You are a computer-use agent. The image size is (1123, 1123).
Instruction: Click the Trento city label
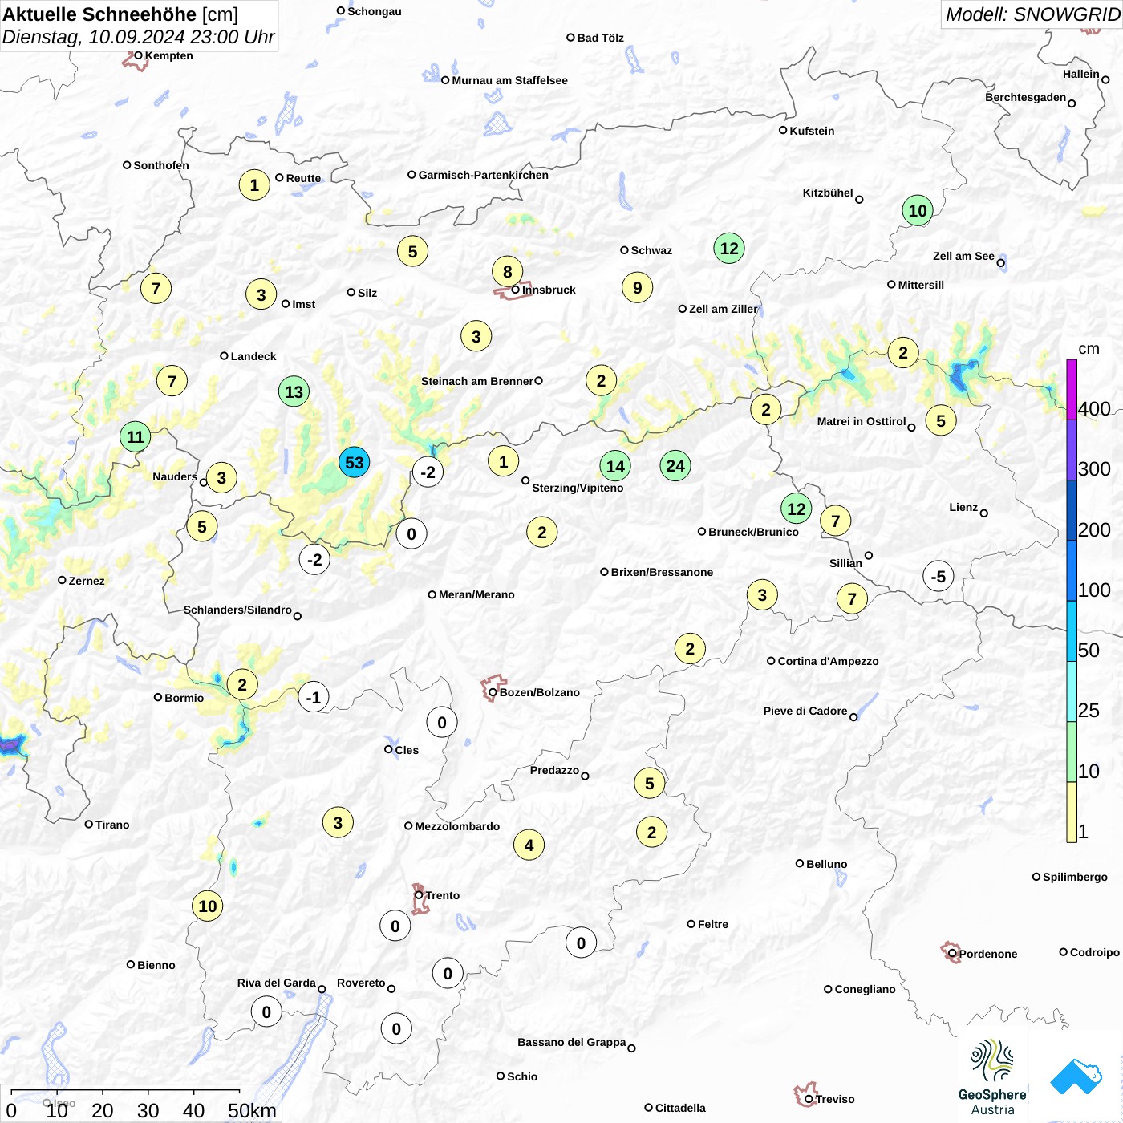click(x=443, y=895)
